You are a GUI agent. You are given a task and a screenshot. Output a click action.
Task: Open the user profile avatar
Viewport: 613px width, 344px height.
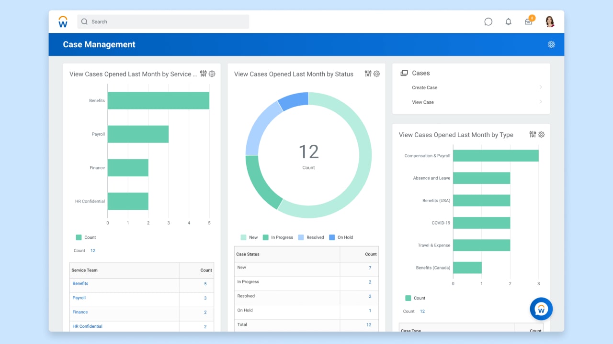click(x=550, y=21)
